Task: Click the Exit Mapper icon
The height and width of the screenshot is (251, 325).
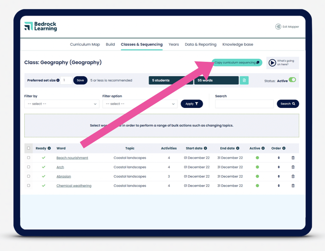Action: point(278,27)
